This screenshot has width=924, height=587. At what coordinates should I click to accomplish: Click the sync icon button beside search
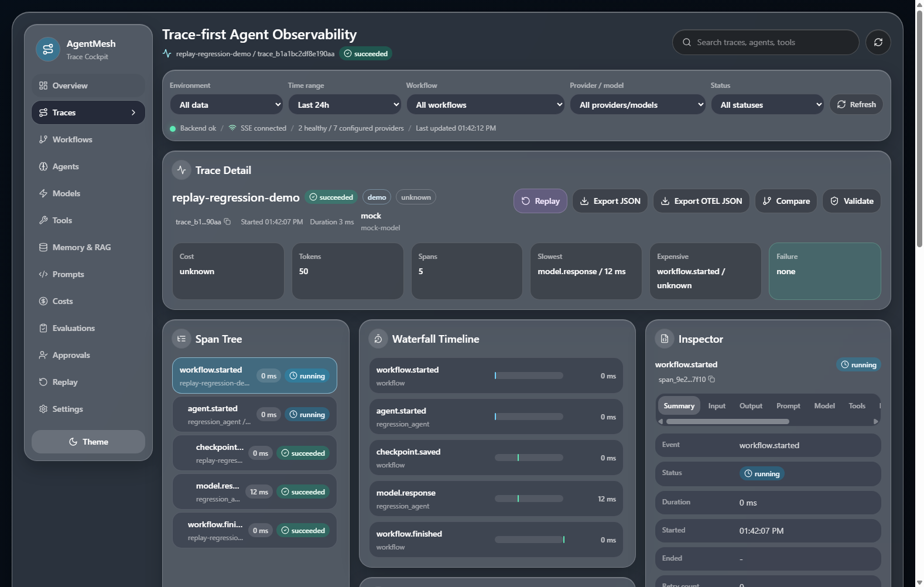click(x=878, y=42)
